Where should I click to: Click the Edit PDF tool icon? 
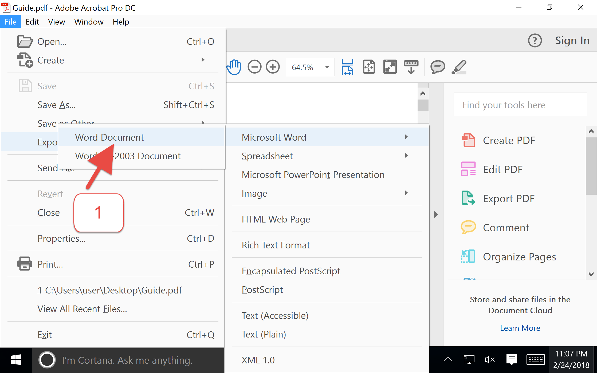coord(468,169)
